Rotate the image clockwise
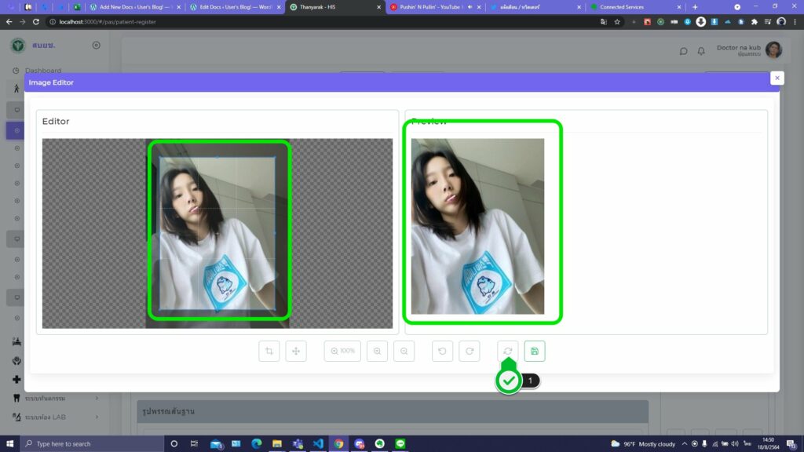Viewport: 804px width, 452px height. coord(470,352)
